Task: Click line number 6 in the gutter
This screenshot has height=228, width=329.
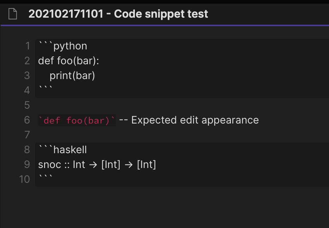Action: pos(27,120)
